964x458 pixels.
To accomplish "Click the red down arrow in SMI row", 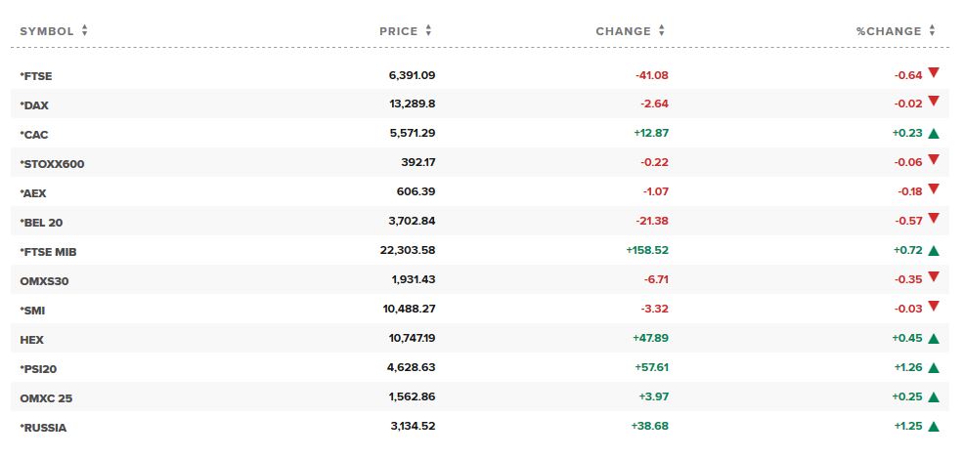I will click(934, 306).
